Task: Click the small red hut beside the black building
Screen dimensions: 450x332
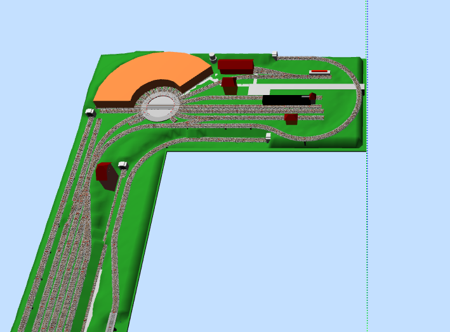Action: pos(312,98)
